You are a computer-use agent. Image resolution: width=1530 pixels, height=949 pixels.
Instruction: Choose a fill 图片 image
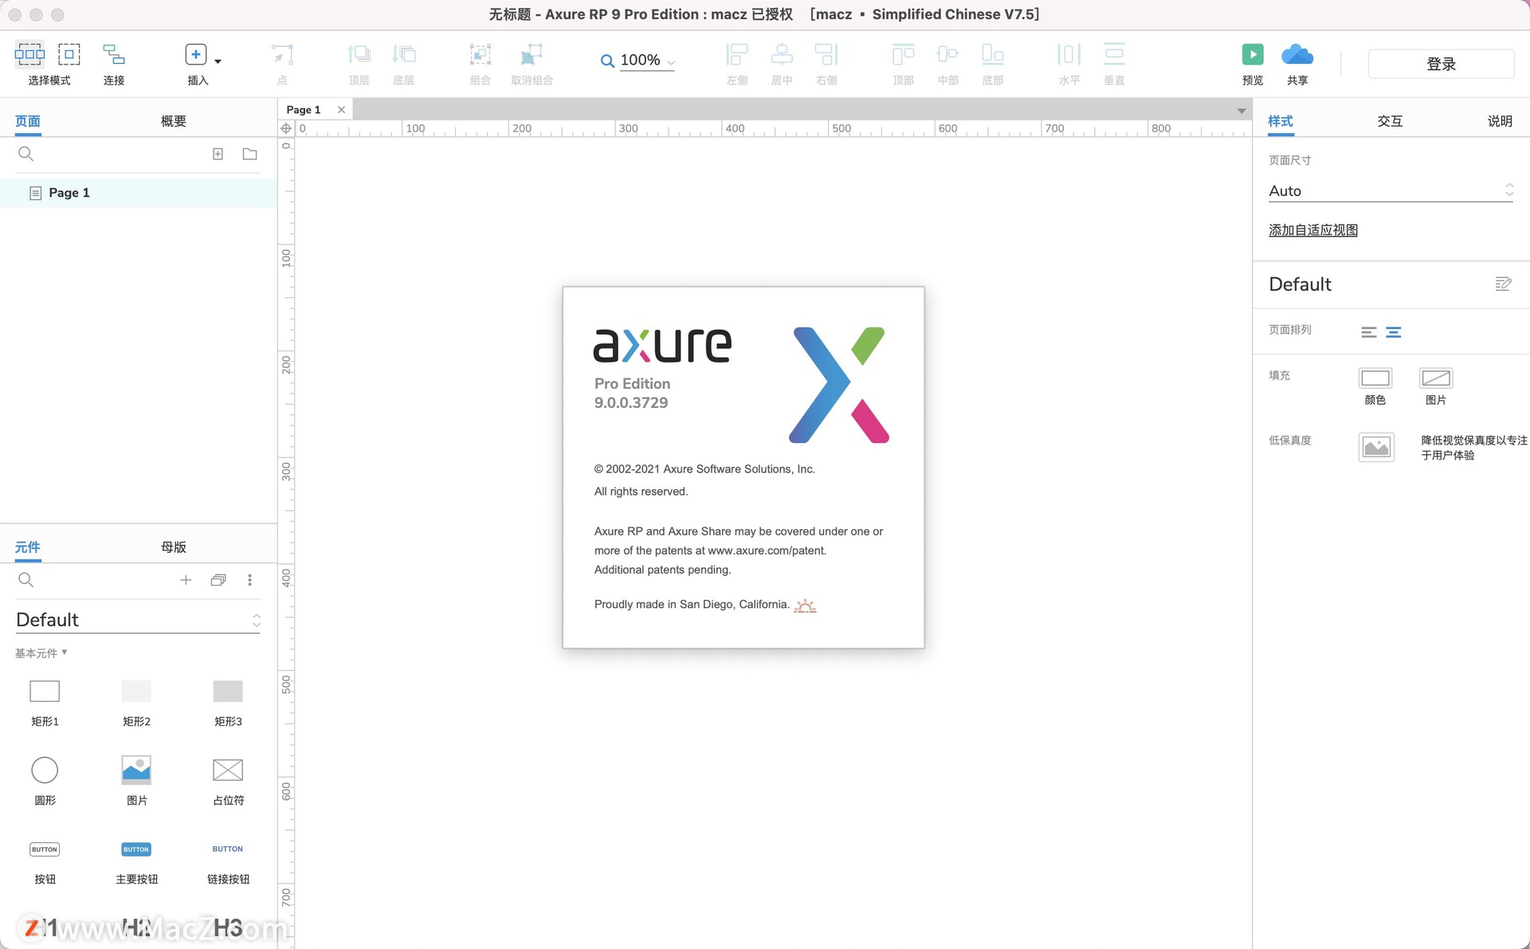point(1436,378)
